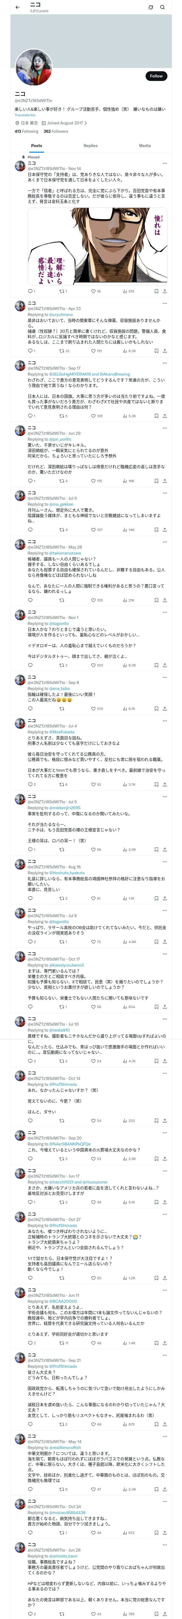Open search using the magnifier icon
Viewport: 182px width, 1619px height.
(x=163, y=7)
